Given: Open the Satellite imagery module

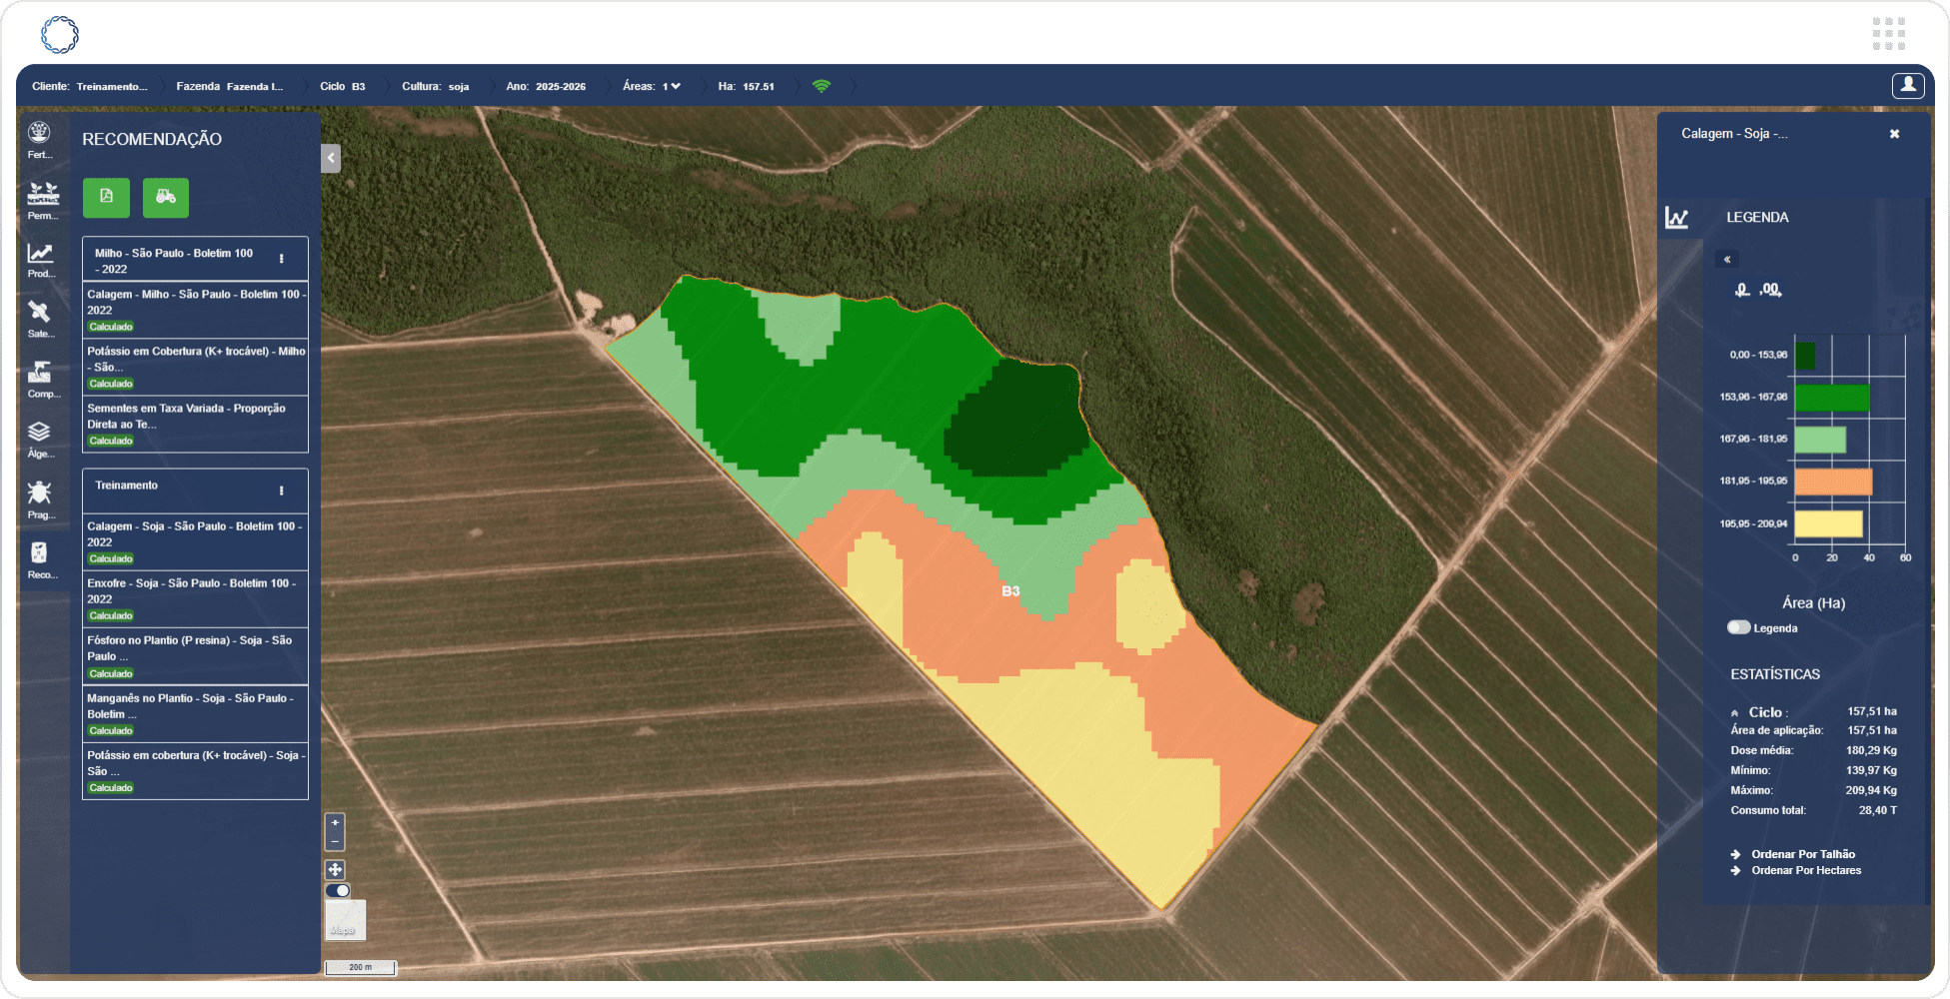Looking at the screenshot, I should click(x=39, y=318).
